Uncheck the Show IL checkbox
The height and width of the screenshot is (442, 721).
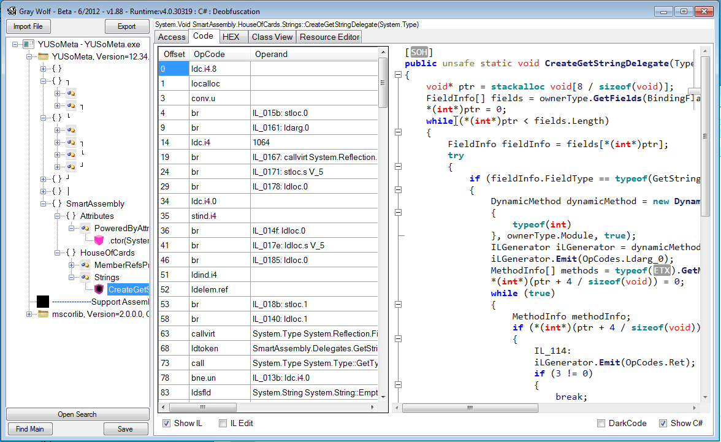[x=167, y=423]
